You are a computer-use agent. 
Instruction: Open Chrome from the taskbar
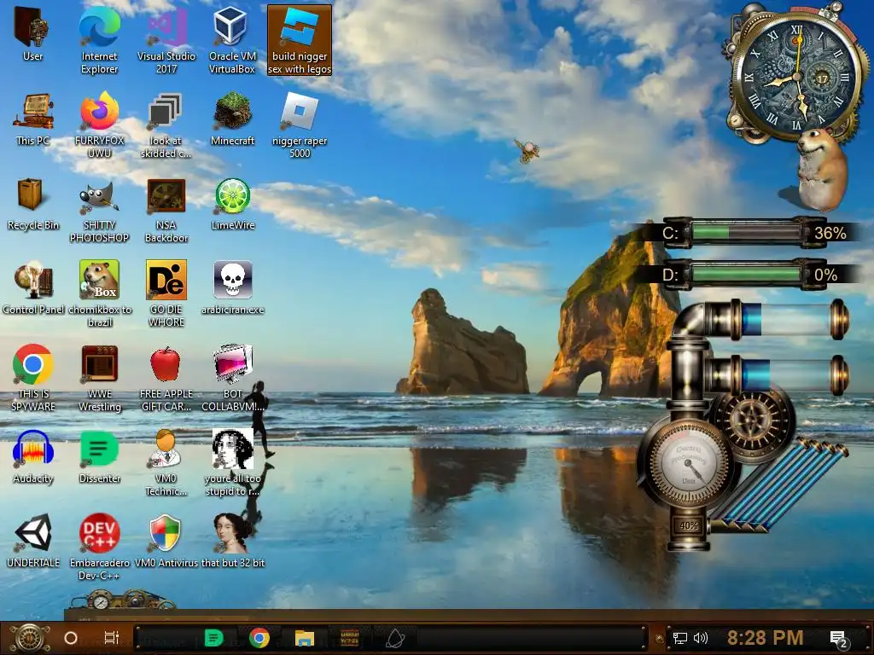pyautogui.click(x=259, y=638)
